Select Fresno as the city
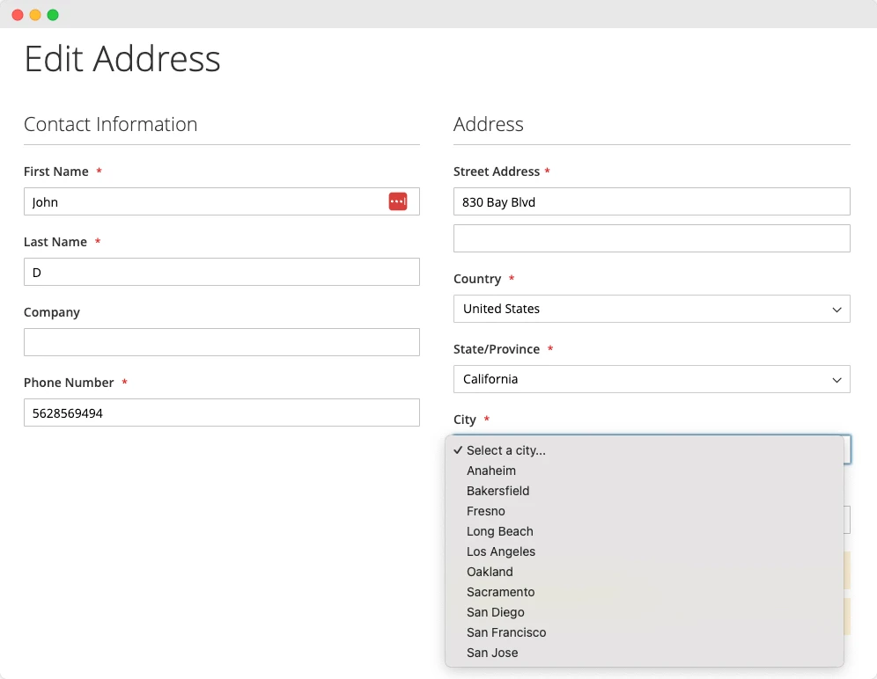 (486, 511)
